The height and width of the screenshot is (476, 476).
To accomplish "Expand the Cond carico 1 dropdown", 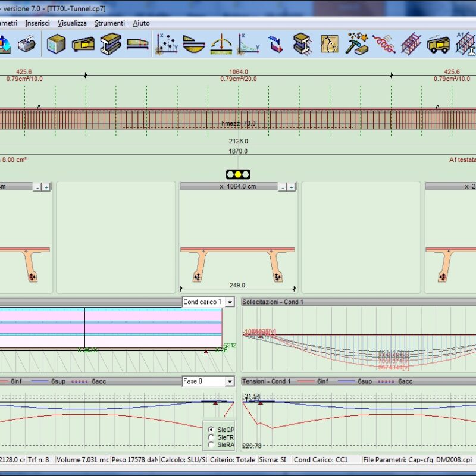I will point(230,302).
